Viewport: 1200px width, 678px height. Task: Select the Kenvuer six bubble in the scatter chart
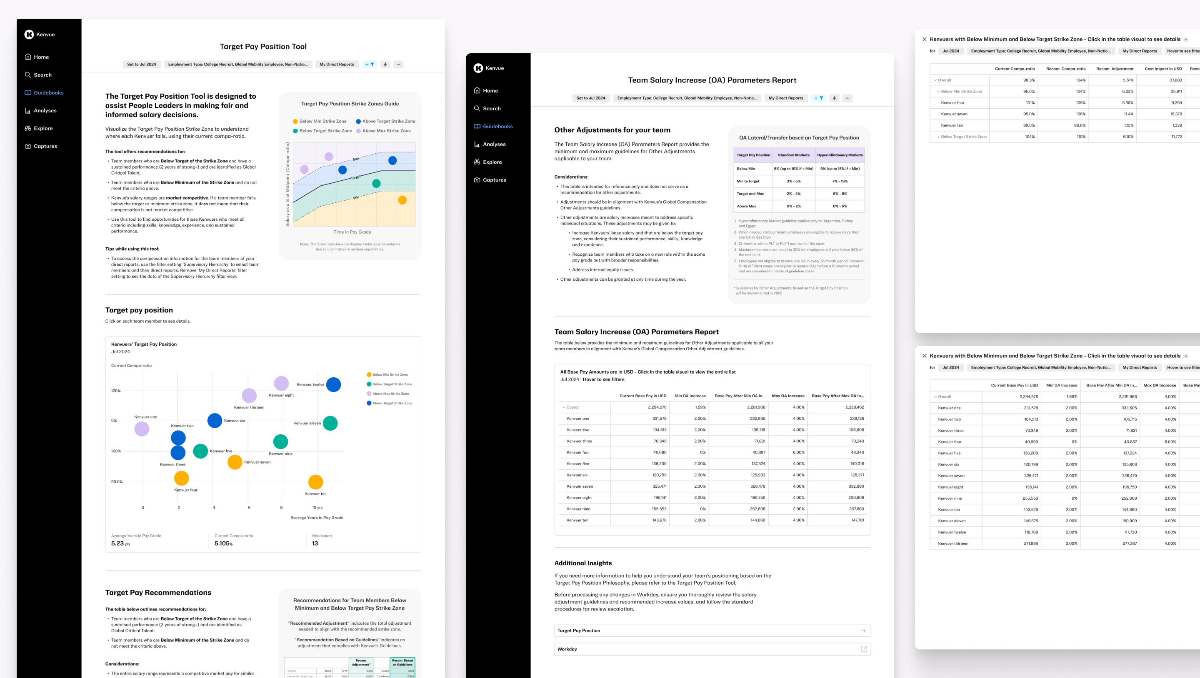pyautogui.click(x=214, y=421)
